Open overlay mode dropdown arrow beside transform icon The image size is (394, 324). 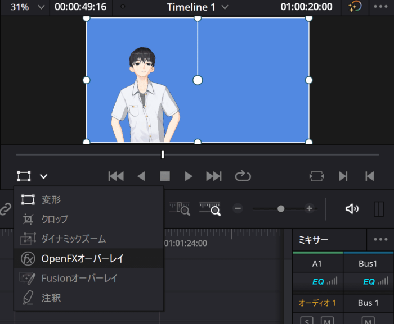[x=44, y=176]
